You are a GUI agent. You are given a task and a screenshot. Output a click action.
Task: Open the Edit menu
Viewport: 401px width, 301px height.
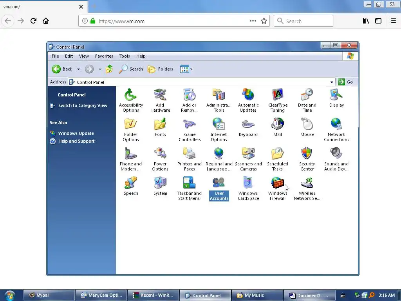[69, 56]
